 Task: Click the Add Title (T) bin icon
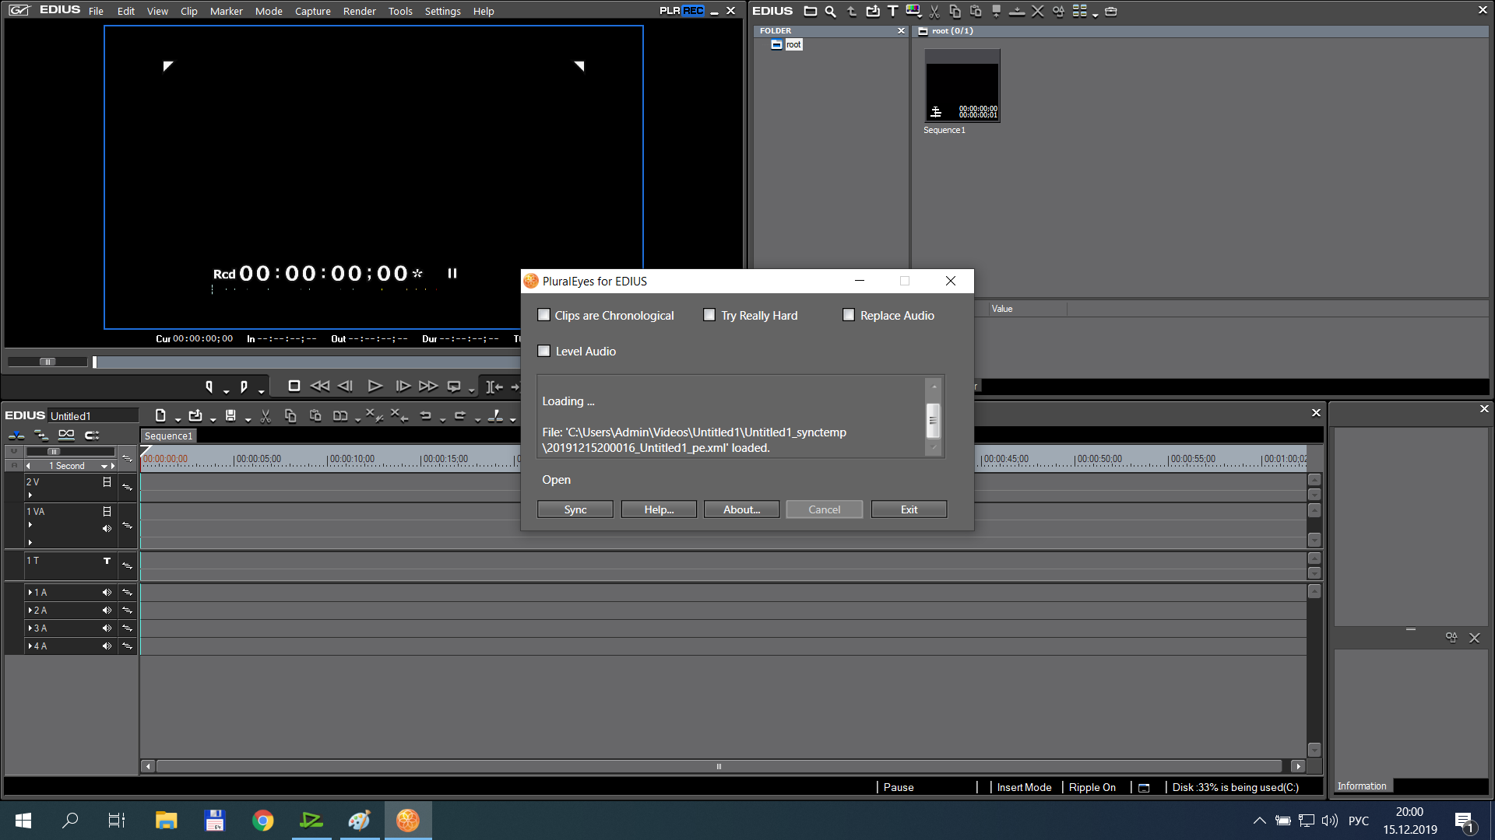pos(892,11)
